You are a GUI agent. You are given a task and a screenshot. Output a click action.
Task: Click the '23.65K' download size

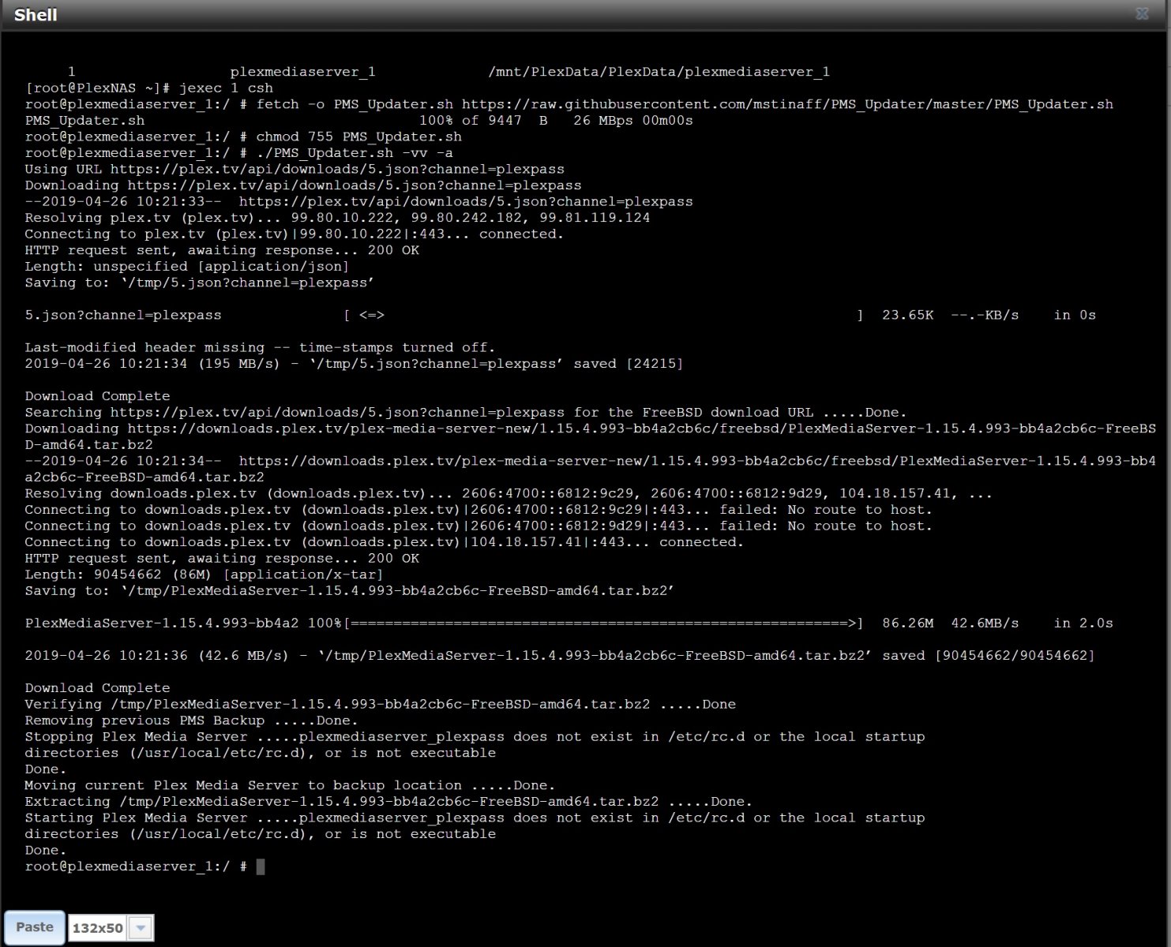(x=907, y=315)
